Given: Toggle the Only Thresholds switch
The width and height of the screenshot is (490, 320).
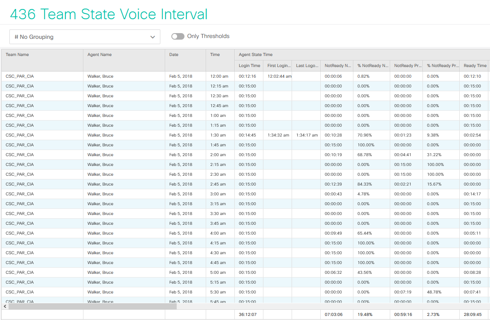Looking at the screenshot, I should [178, 36].
